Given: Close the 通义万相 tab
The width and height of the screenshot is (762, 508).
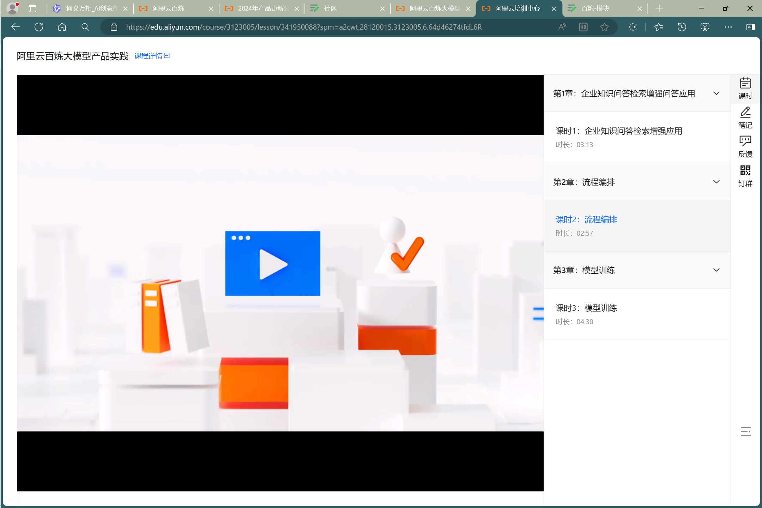Looking at the screenshot, I should 125,8.
